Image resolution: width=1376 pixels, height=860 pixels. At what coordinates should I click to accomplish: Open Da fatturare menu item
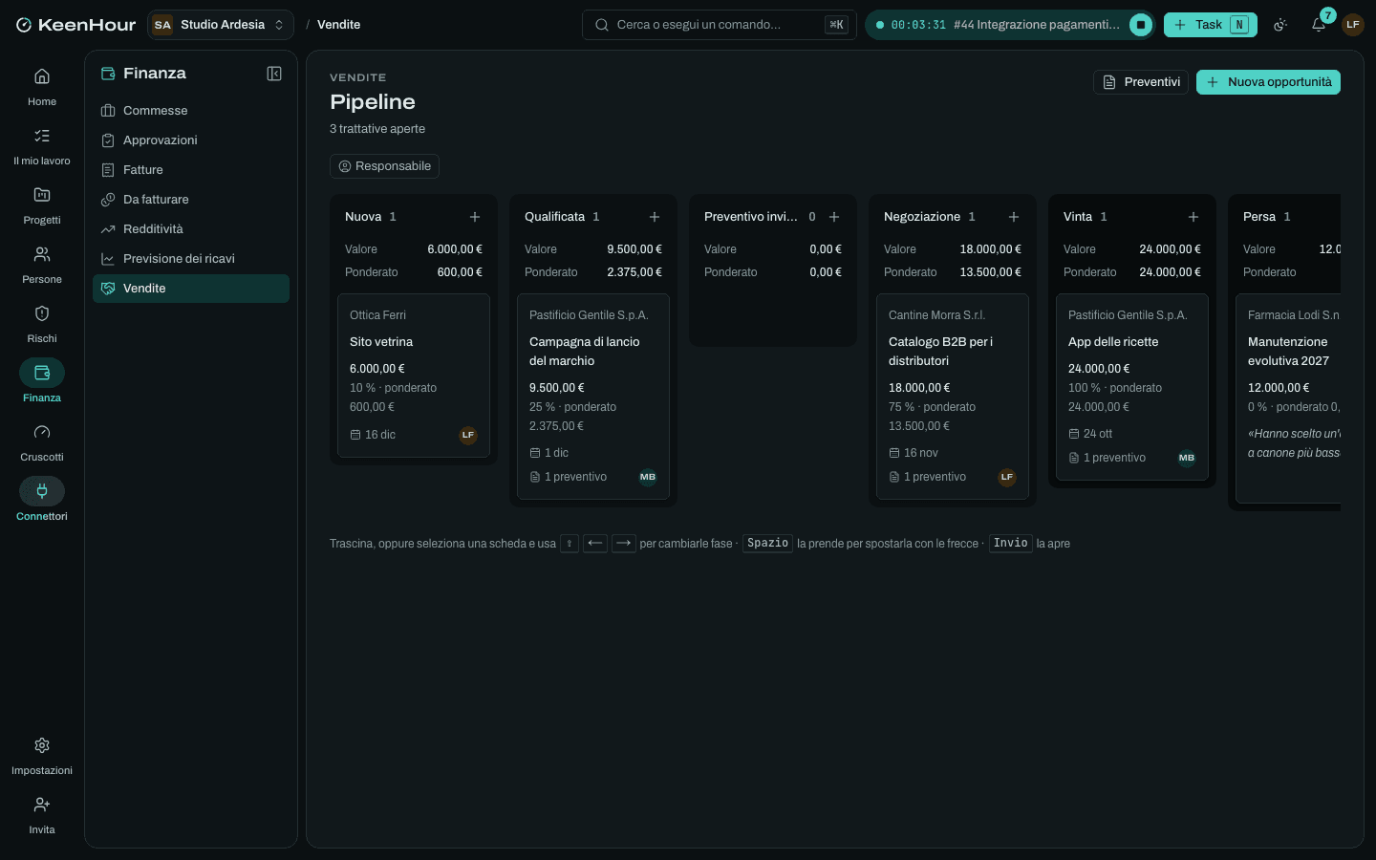191,200
